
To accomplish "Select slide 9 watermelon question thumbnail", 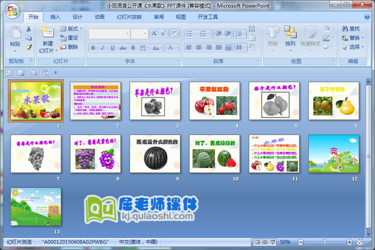I will pos(155,154).
